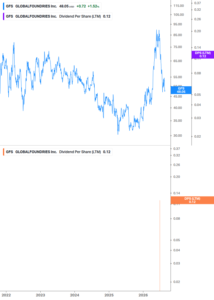Viewport: 214px width, 300px height.
Task: Click the 105.00 price axis label
Action: point(178,15)
